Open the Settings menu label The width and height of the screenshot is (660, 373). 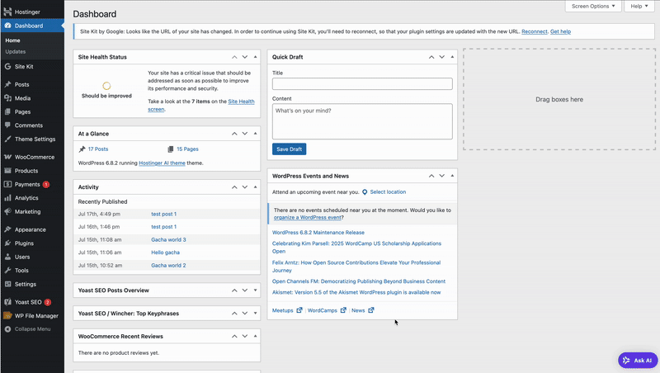pyautogui.click(x=26, y=284)
